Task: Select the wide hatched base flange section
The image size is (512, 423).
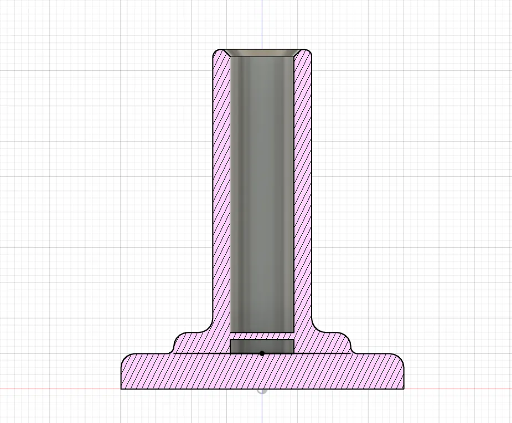Action: pos(262,371)
